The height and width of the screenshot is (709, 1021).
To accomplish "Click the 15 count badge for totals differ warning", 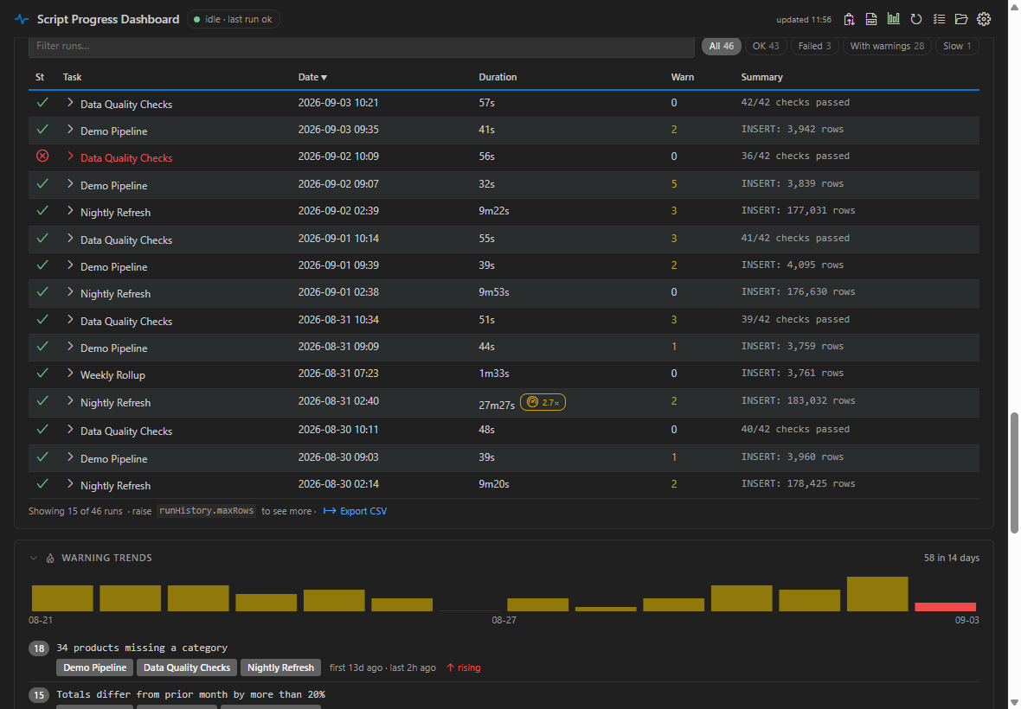I will pyautogui.click(x=39, y=695).
